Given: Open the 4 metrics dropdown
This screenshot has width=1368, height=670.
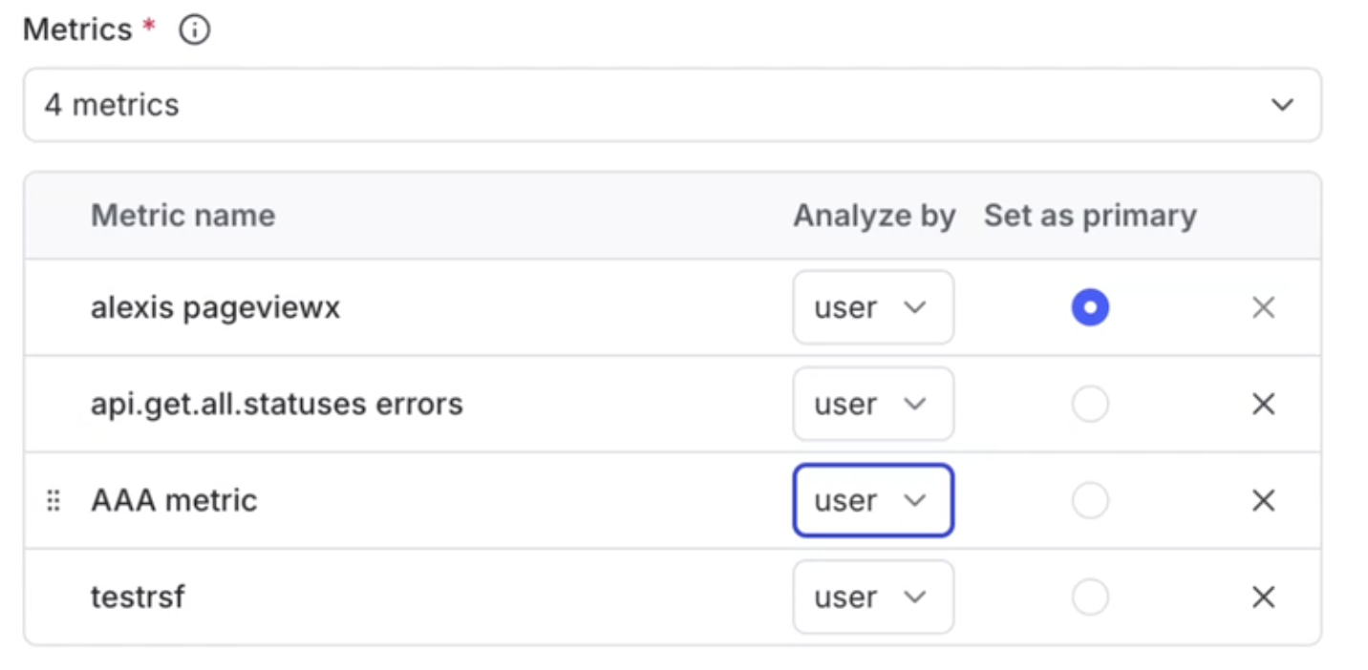Looking at the screenshot, I should point(673,104).
